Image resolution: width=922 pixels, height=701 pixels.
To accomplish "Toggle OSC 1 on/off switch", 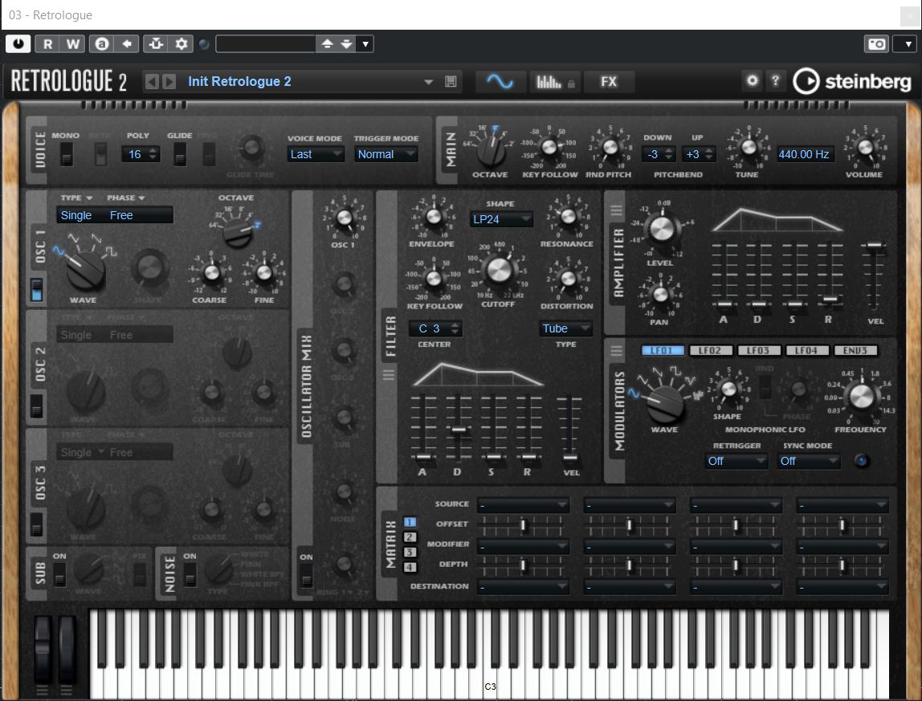I will 36,290.
